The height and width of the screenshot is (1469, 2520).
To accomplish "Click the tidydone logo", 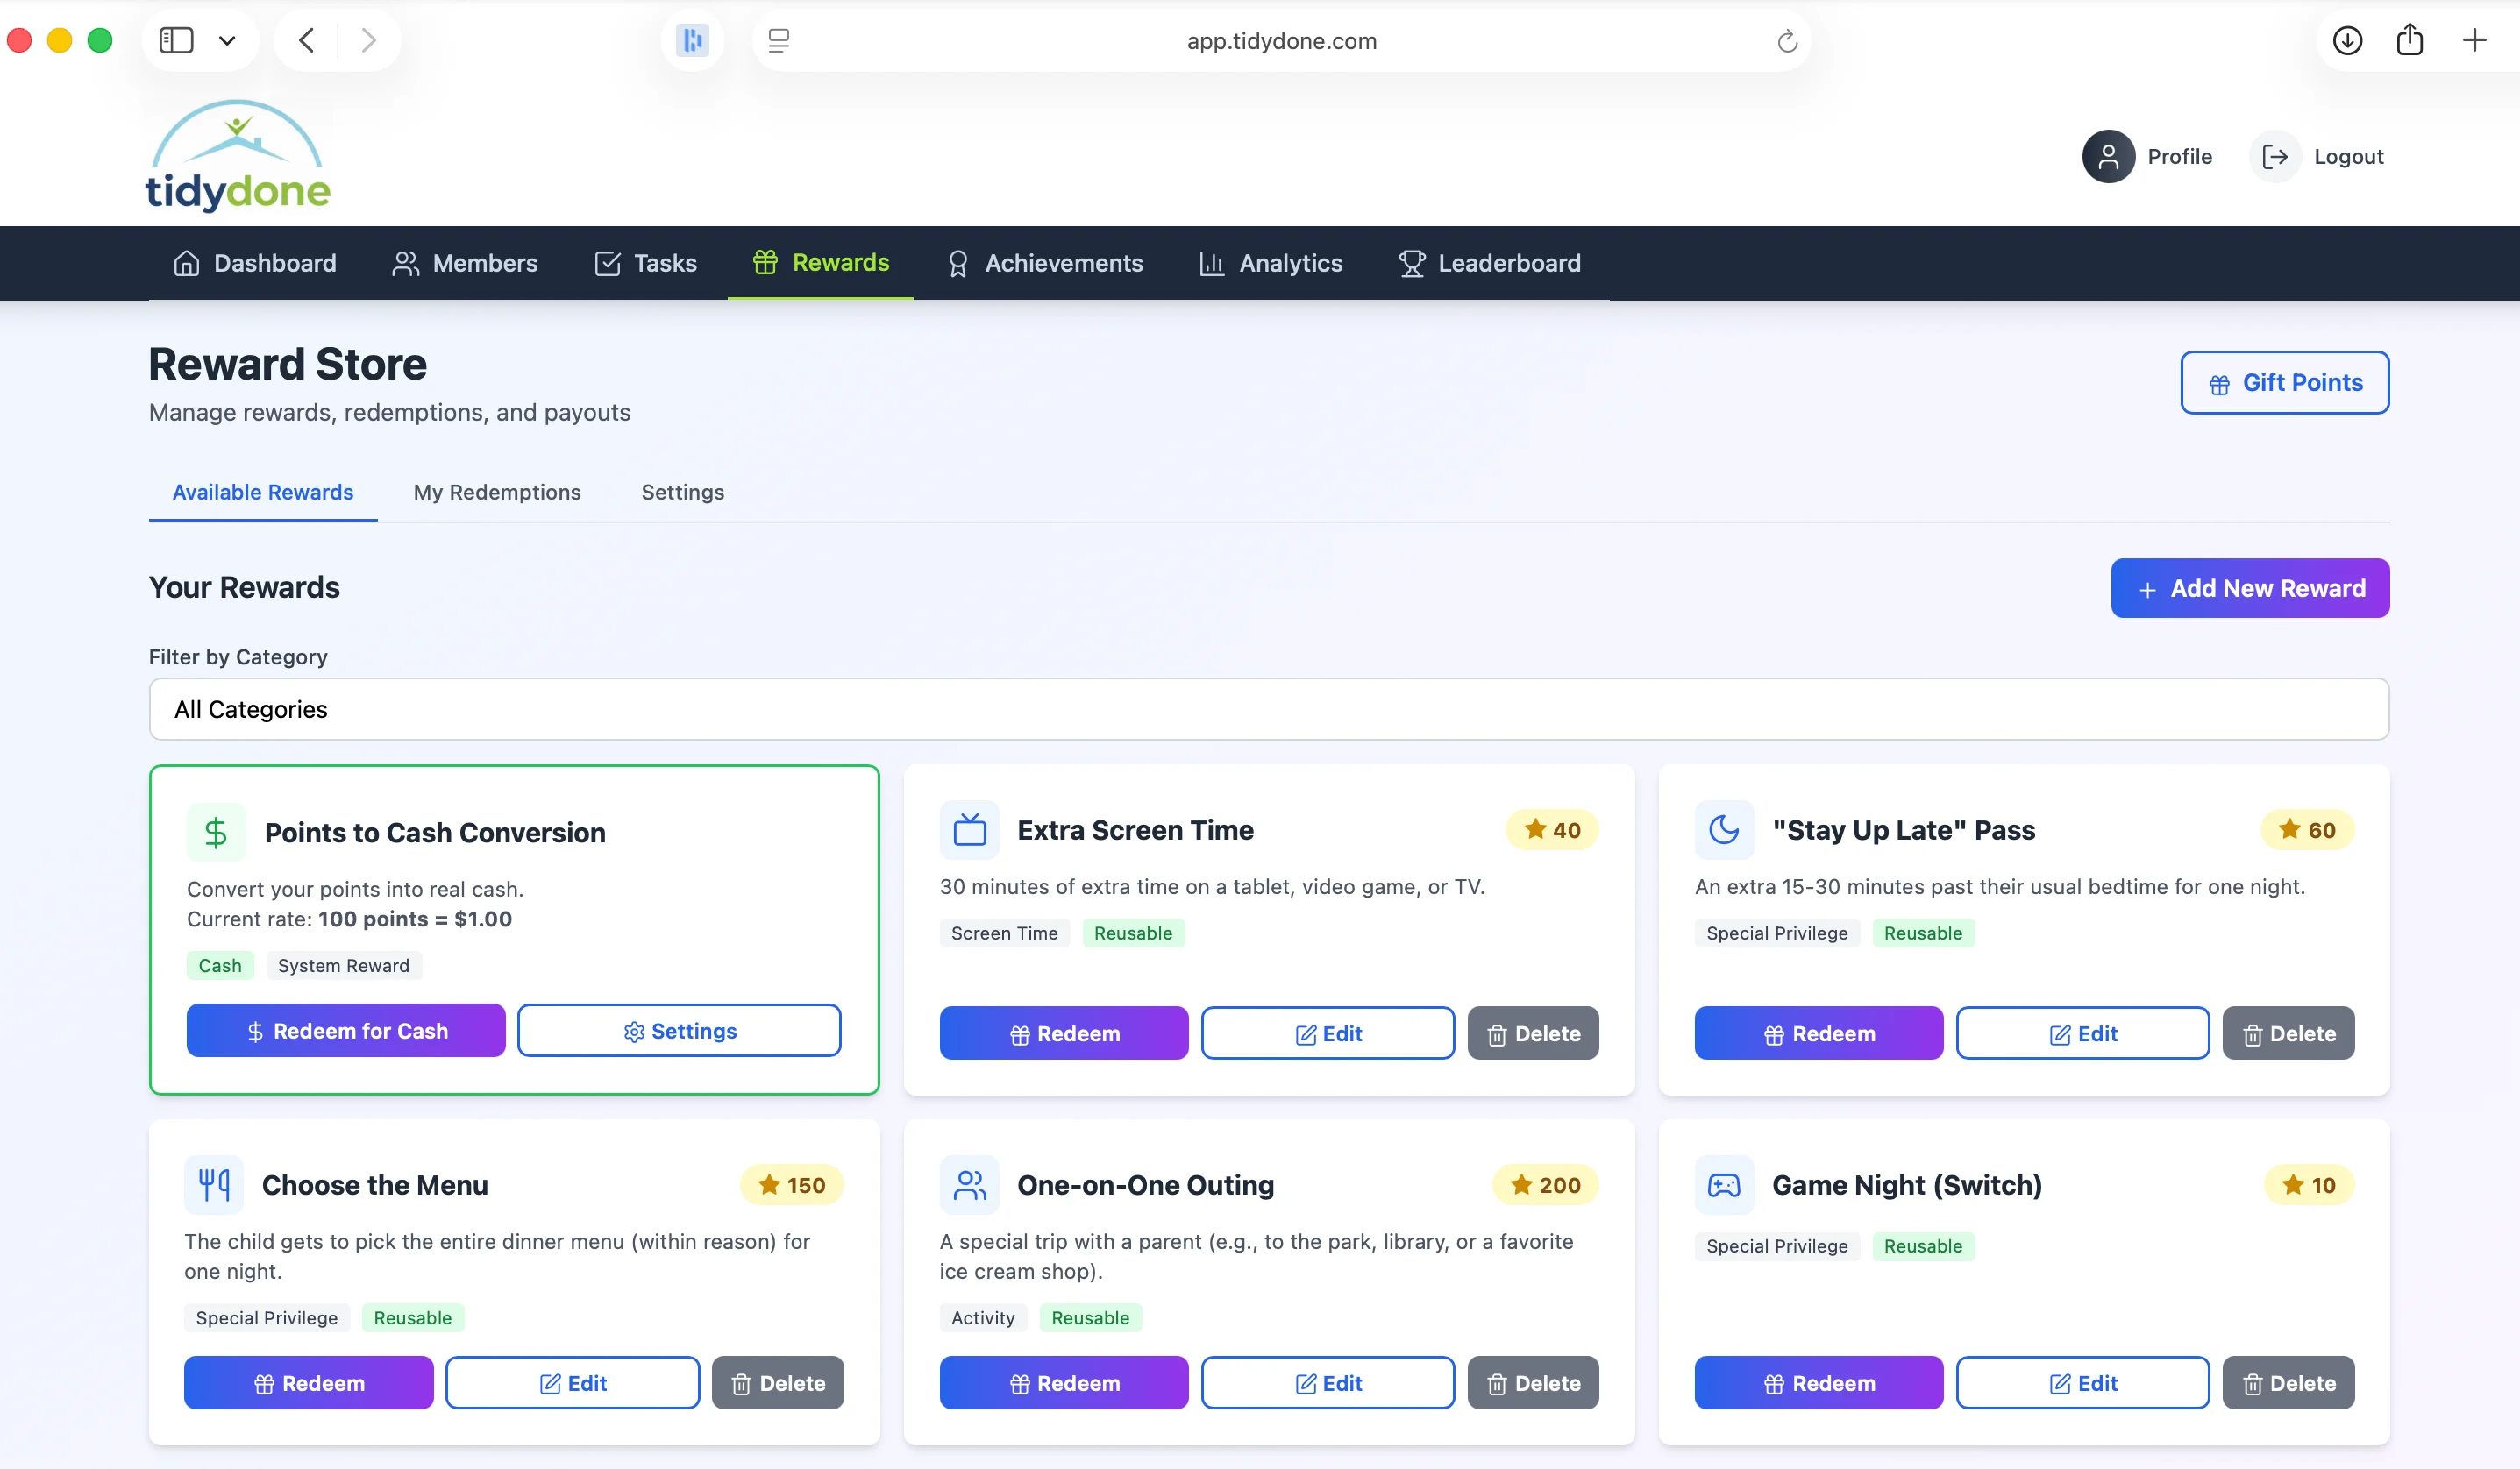I will [238, 156].
